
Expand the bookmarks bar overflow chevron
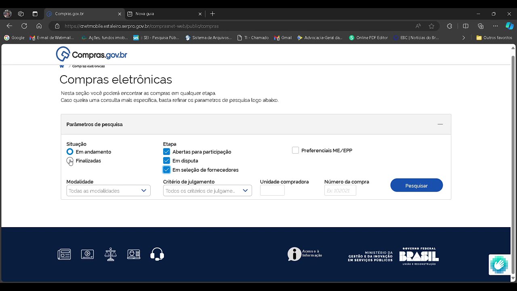463,38
